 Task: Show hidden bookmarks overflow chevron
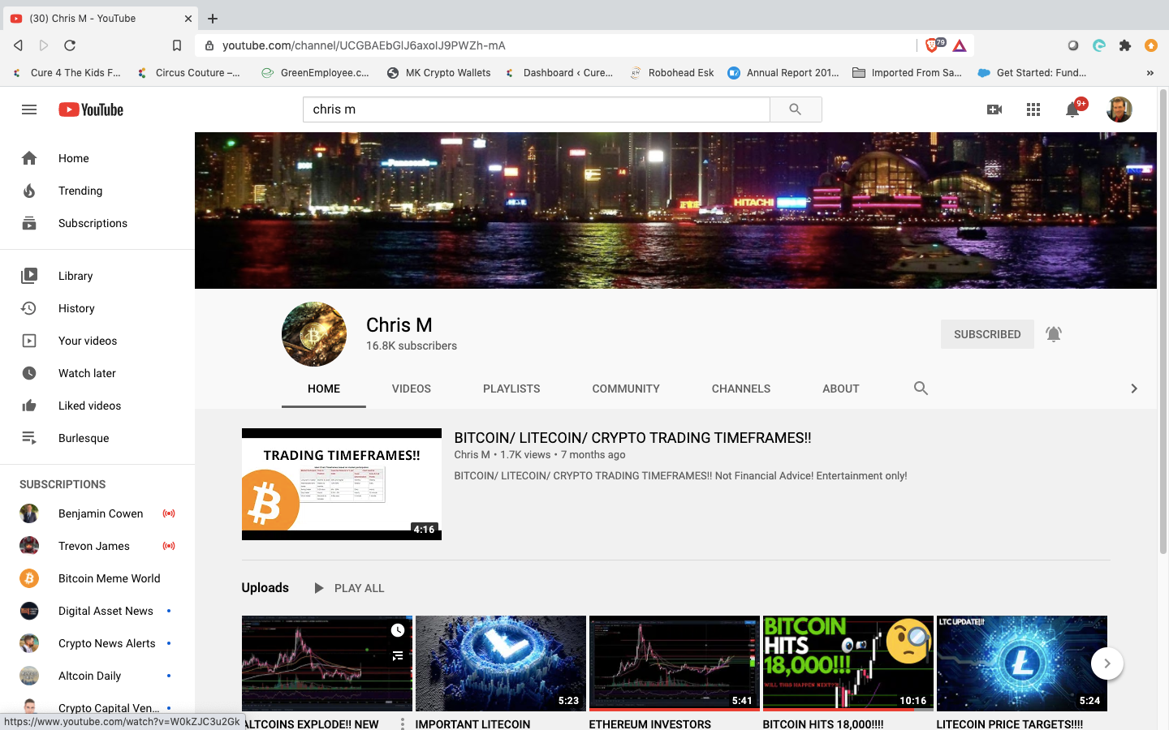[x=1150, y=73]
